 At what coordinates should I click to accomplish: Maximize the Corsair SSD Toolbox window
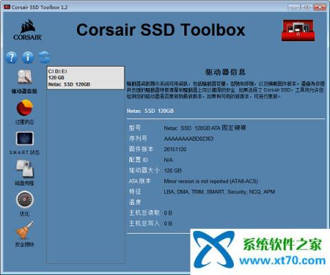tap(307, 8)
